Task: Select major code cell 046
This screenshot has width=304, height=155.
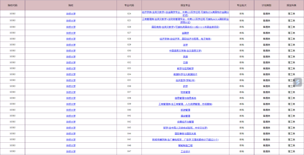Action: (x=129, y=145)
